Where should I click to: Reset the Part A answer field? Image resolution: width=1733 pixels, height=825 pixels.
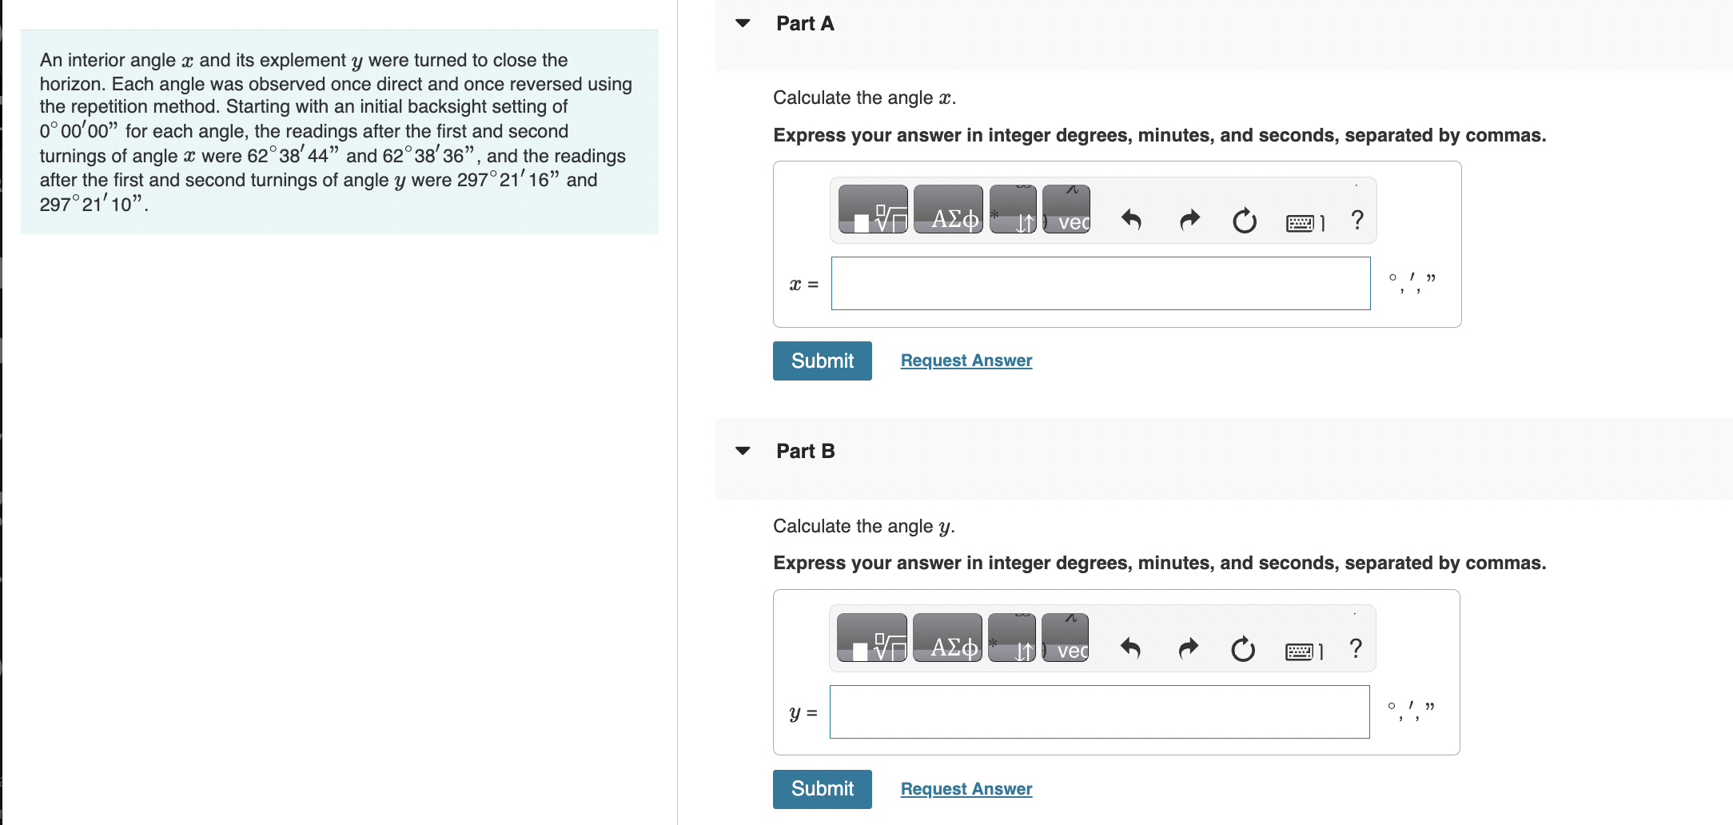pos(1244,220)
